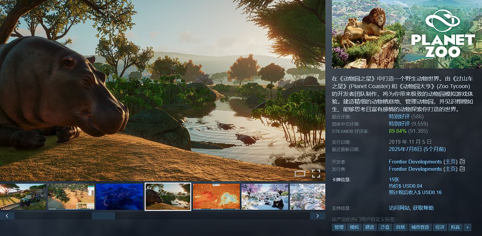Open developer 主页 homepage link
Image resolution: width=482 pixels, height=236 pixels.
pos(451,161)
